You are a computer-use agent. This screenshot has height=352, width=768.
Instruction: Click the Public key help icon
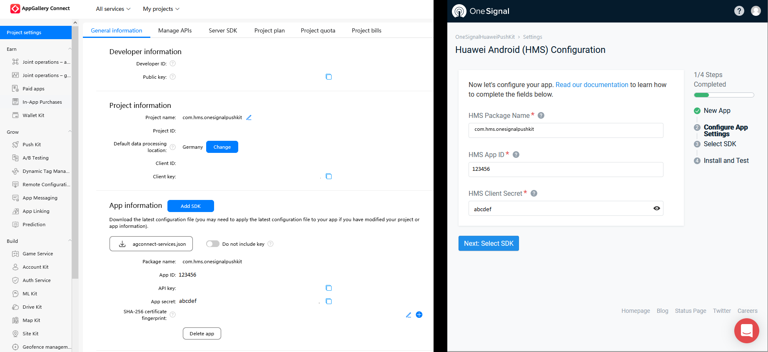[173, 77]
